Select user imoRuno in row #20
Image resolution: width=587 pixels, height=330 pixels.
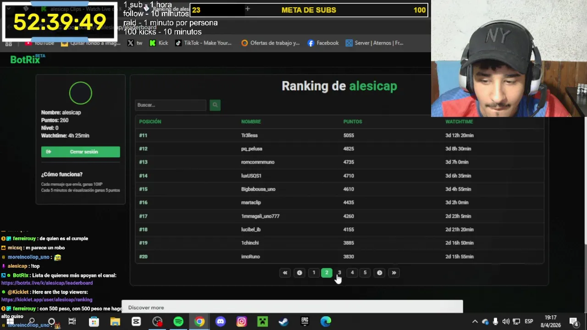[250, 257]
